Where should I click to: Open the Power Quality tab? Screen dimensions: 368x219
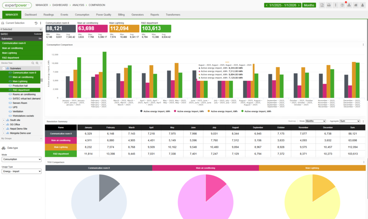tap(103, 15)
